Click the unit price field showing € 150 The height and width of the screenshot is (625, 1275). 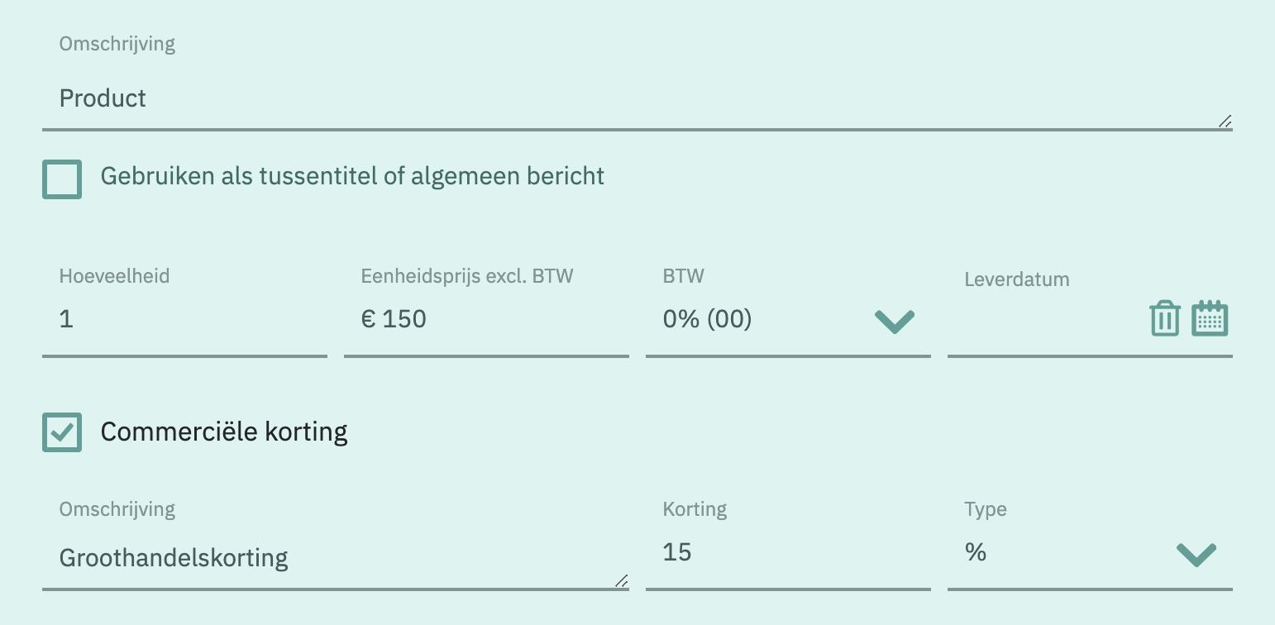(486, 320)
